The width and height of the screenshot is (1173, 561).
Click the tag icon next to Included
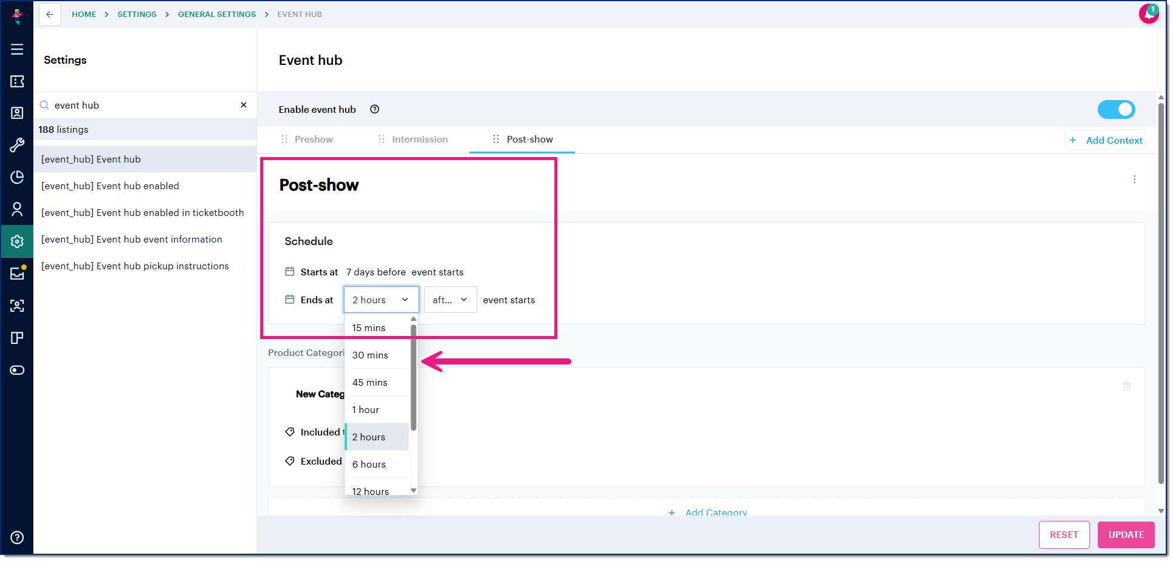(290, 432)
